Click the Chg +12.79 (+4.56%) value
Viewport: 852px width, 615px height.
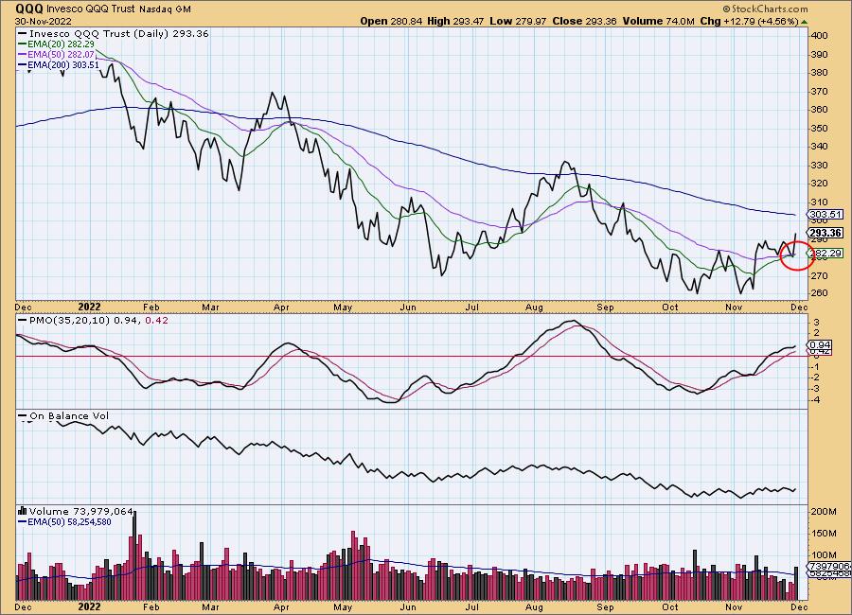tap(750, 21)
